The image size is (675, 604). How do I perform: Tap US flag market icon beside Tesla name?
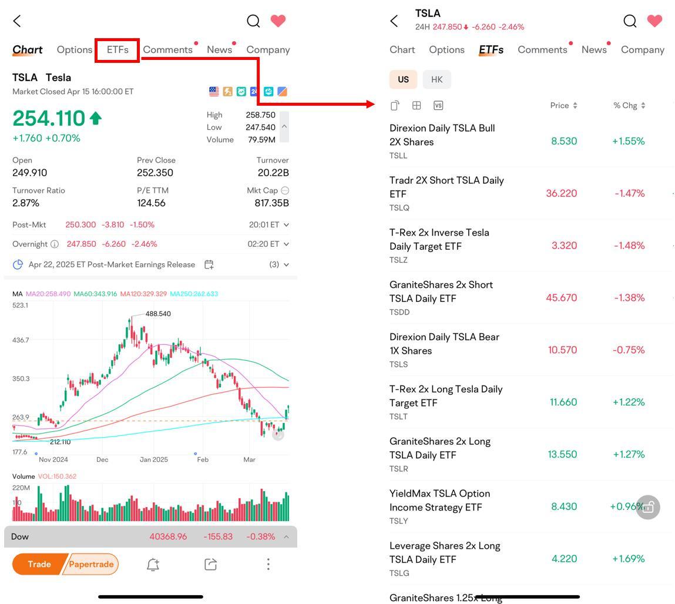click(x=214, y=91)
